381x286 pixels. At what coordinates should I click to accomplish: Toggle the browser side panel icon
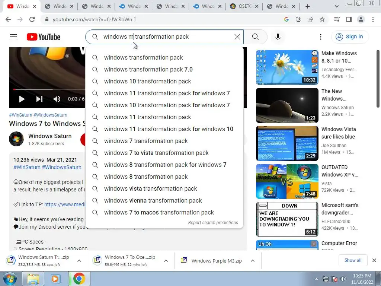349,19
